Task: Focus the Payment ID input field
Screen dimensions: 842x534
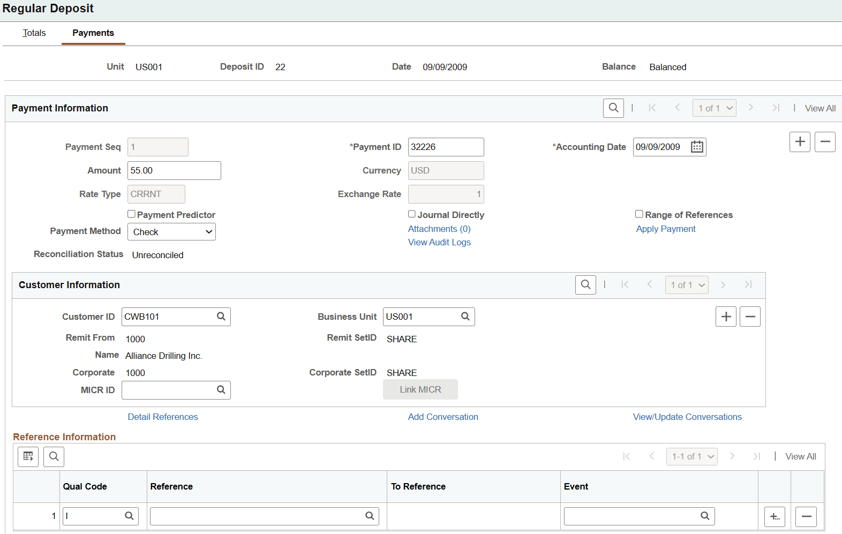Action: click(446, 147)
